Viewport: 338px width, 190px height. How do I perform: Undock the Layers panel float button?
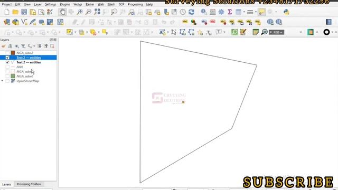51,40
